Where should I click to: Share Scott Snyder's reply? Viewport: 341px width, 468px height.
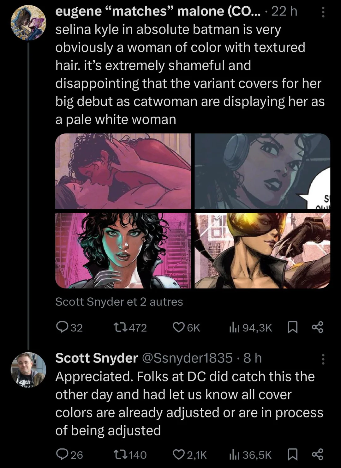[317, 454]
